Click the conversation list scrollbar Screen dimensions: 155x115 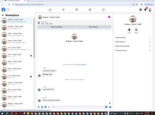pyautogui.click(x=34, y=38)
